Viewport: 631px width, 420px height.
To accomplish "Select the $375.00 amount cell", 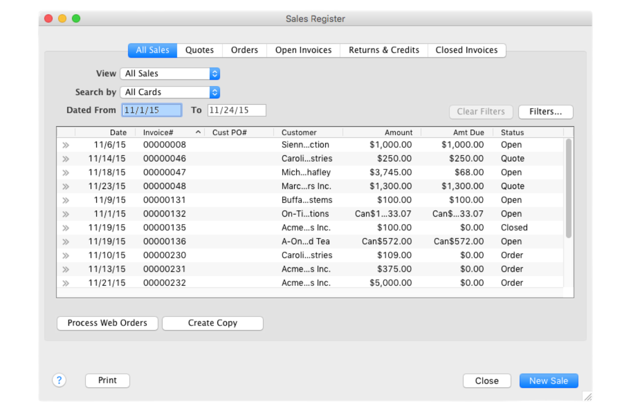I will coord(394,269).
